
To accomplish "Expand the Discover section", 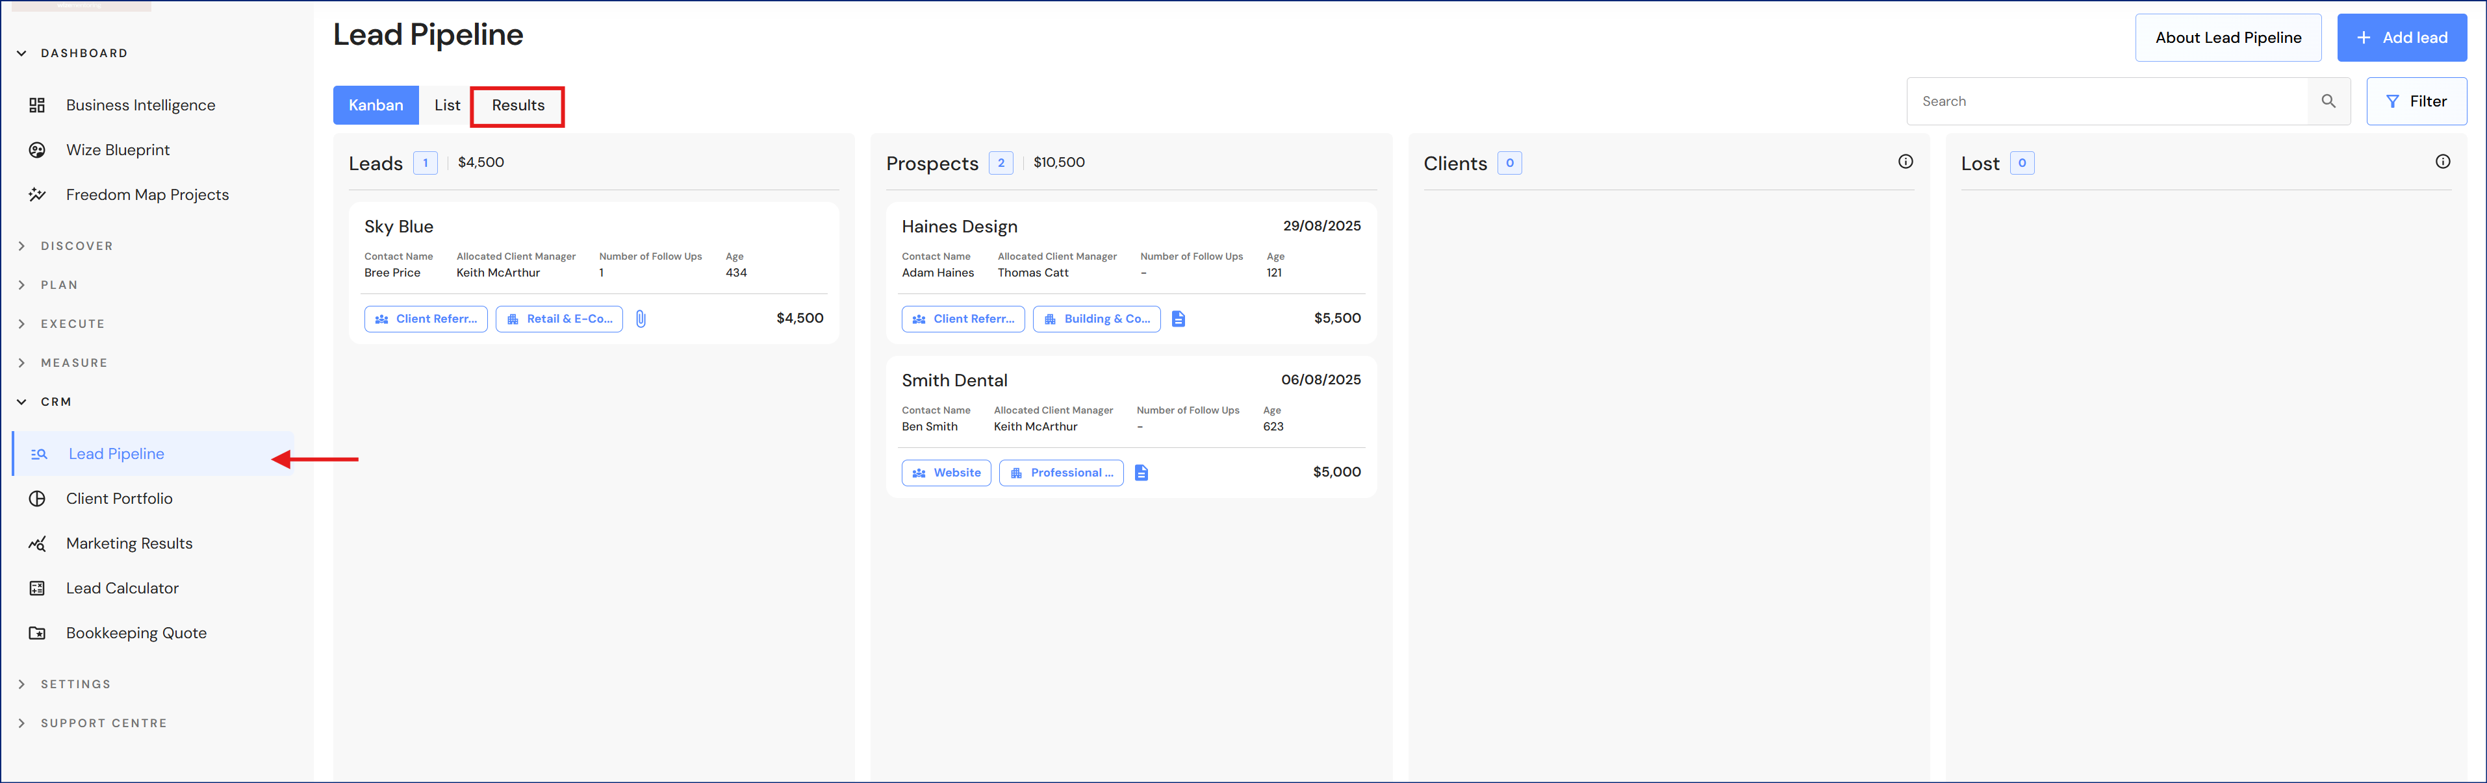I will point(22,247).
